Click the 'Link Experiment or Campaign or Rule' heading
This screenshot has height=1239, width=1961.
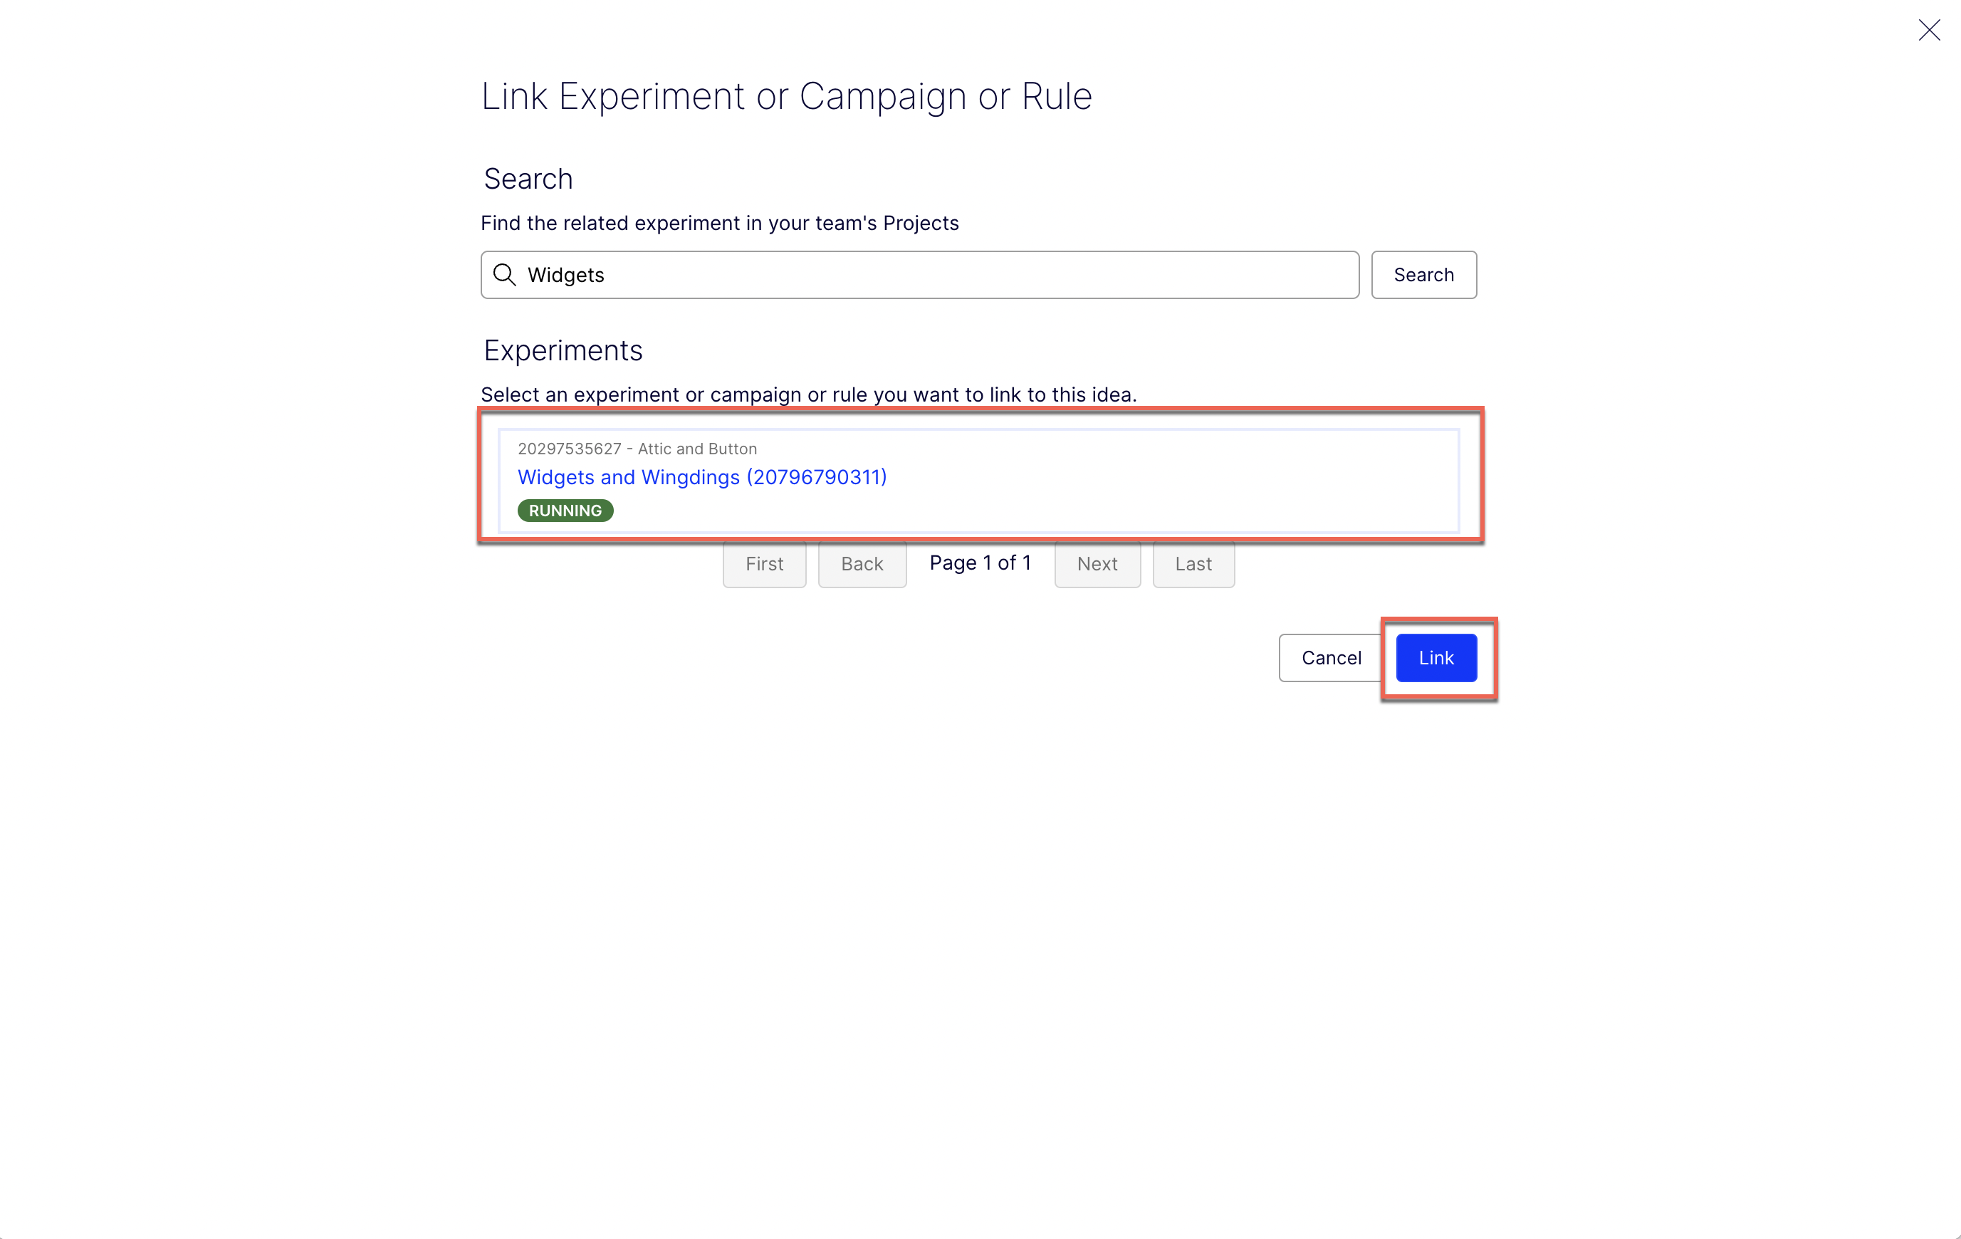(786, 96)
